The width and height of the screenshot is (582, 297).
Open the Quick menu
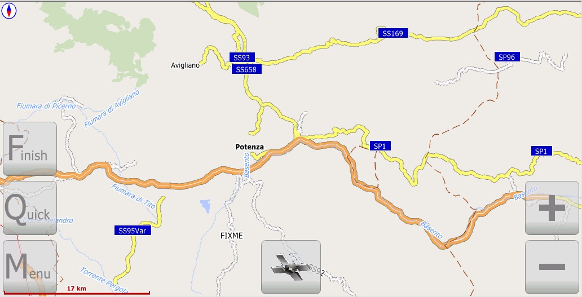pos(30,208)
